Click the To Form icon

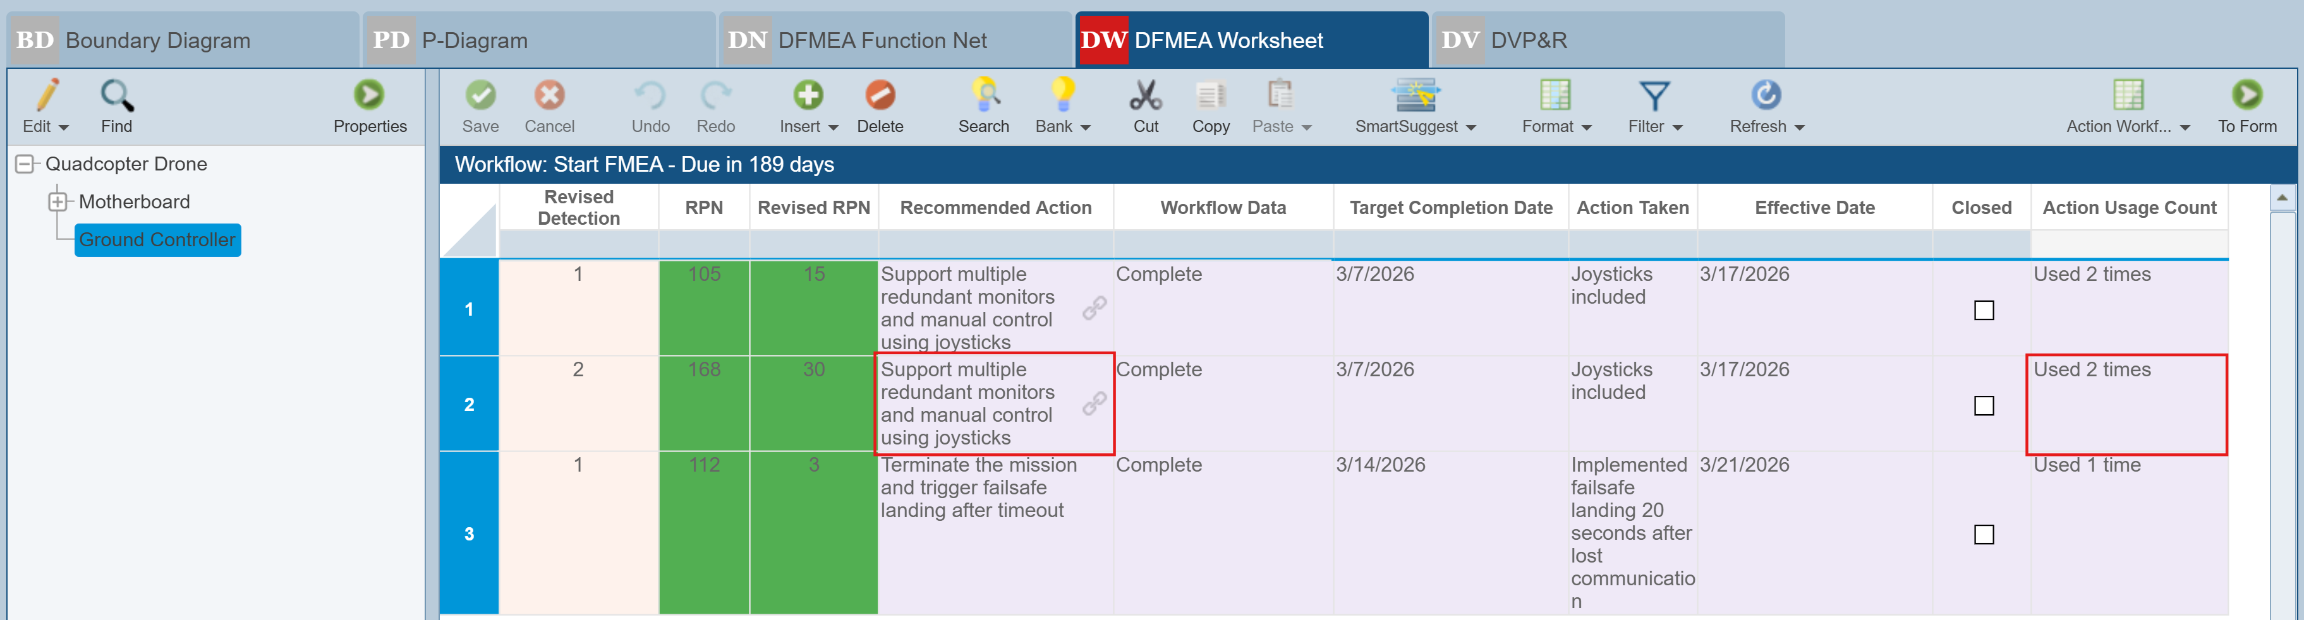coord(2246,95)
